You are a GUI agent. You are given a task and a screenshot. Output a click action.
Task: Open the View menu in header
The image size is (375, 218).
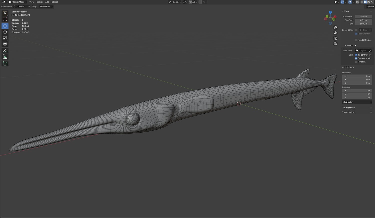click(x=32, y=2)
